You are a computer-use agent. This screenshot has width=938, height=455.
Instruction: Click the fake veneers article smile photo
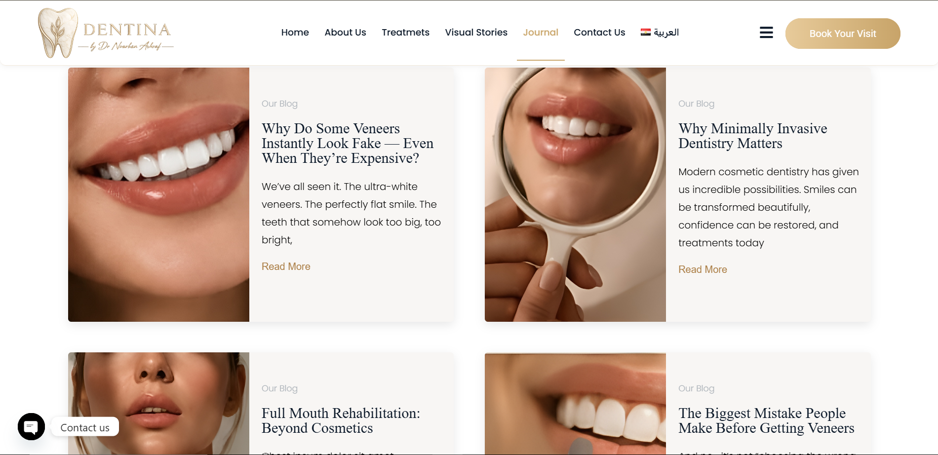click(x=158, y=194)
